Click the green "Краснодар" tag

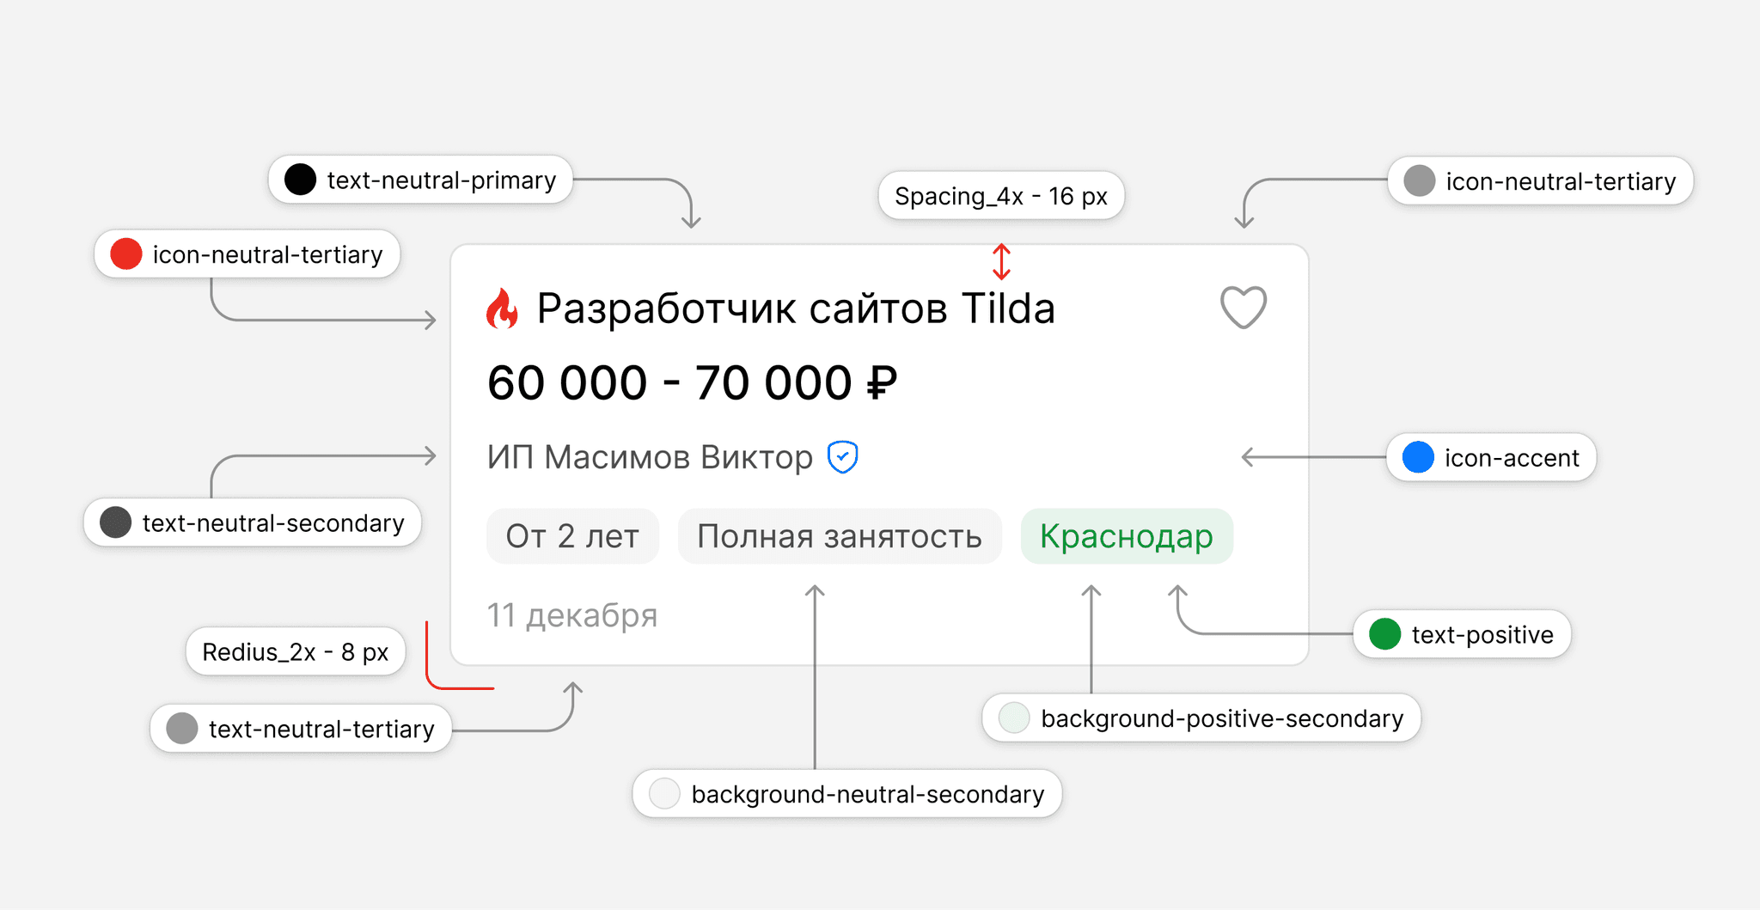pos(1126,536)
